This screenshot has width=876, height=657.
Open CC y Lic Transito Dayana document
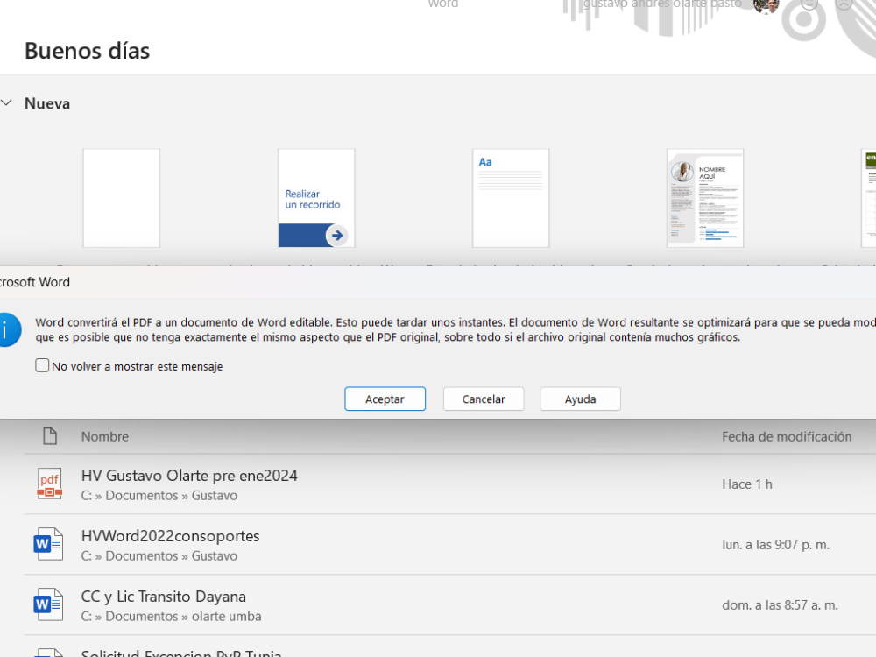(x=164, y=596)
